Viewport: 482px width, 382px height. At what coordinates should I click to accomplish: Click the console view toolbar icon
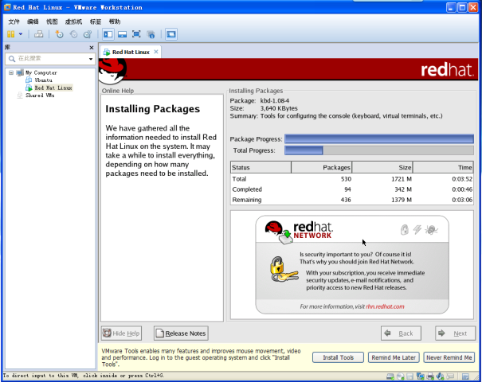tap(171, 34)
